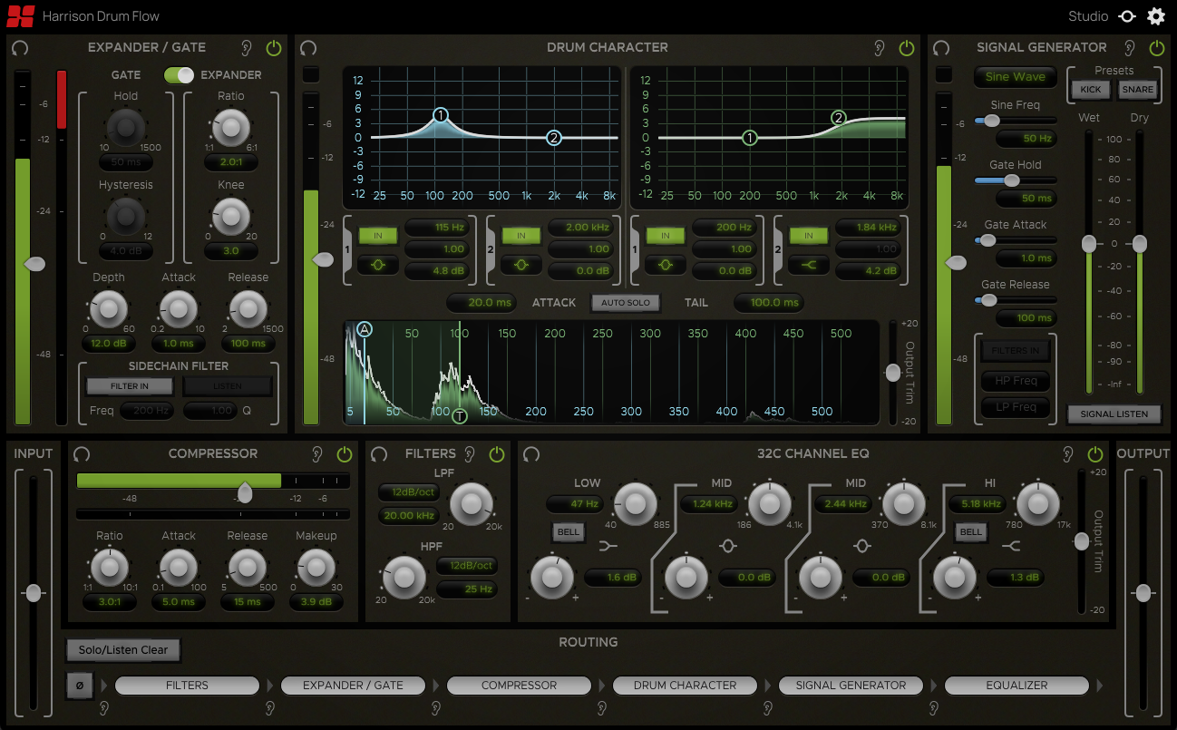Viewport: 1177px width, 730px height.
Task: Reset the 32C Channel EQ section
Action: [x=531, y=454]
